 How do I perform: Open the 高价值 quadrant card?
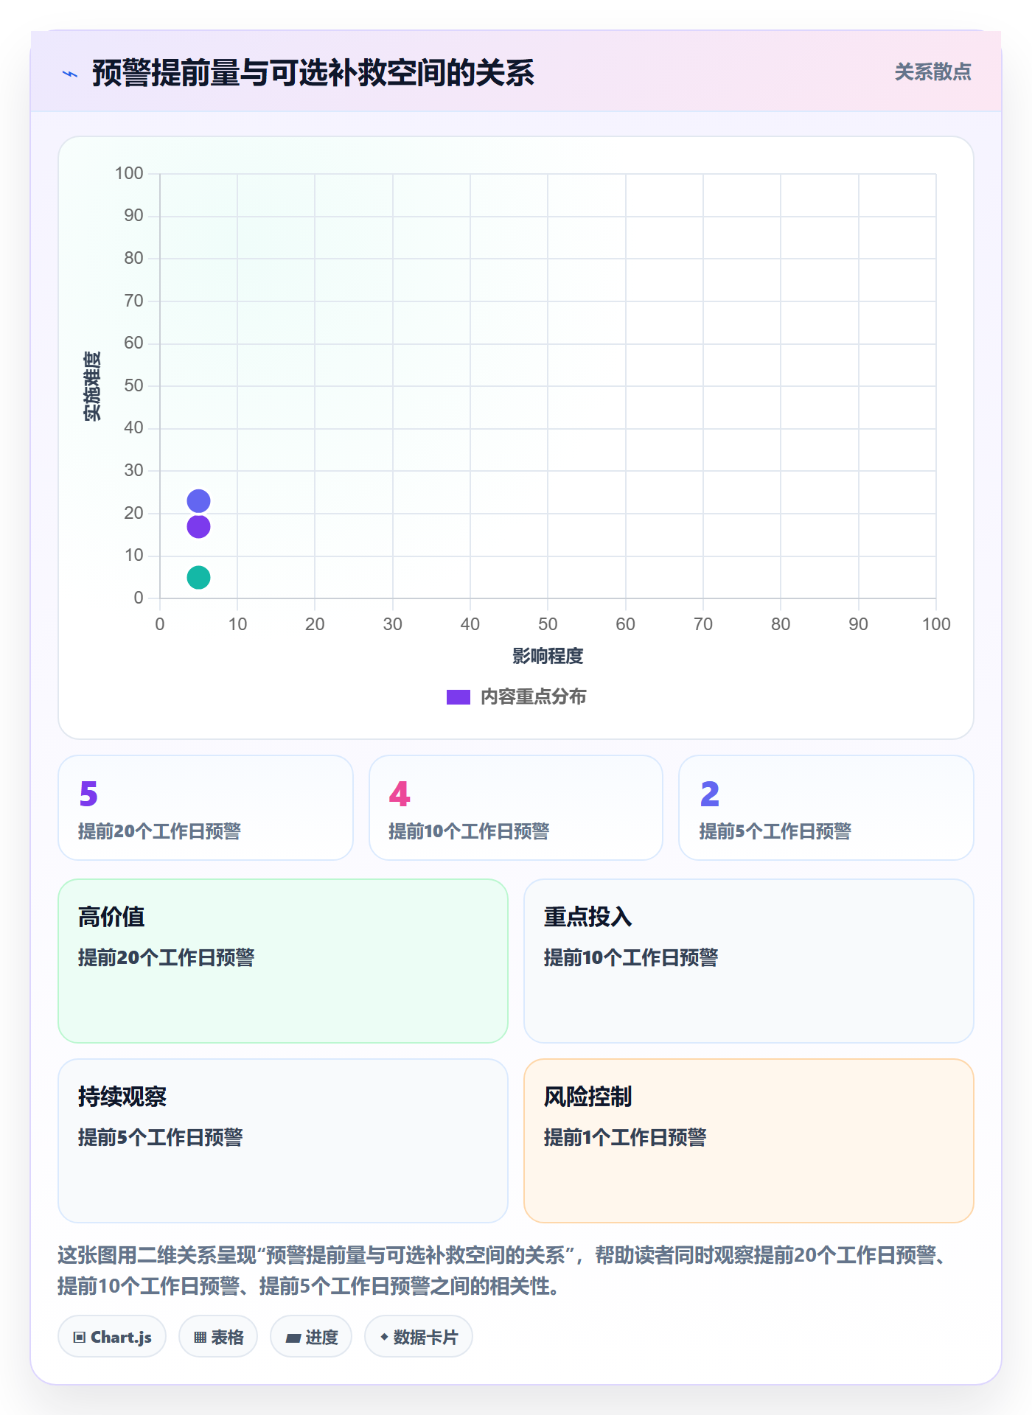click(x=283, y=961)
